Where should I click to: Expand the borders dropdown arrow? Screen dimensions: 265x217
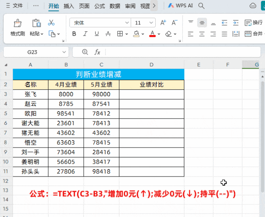pos(127,34)
